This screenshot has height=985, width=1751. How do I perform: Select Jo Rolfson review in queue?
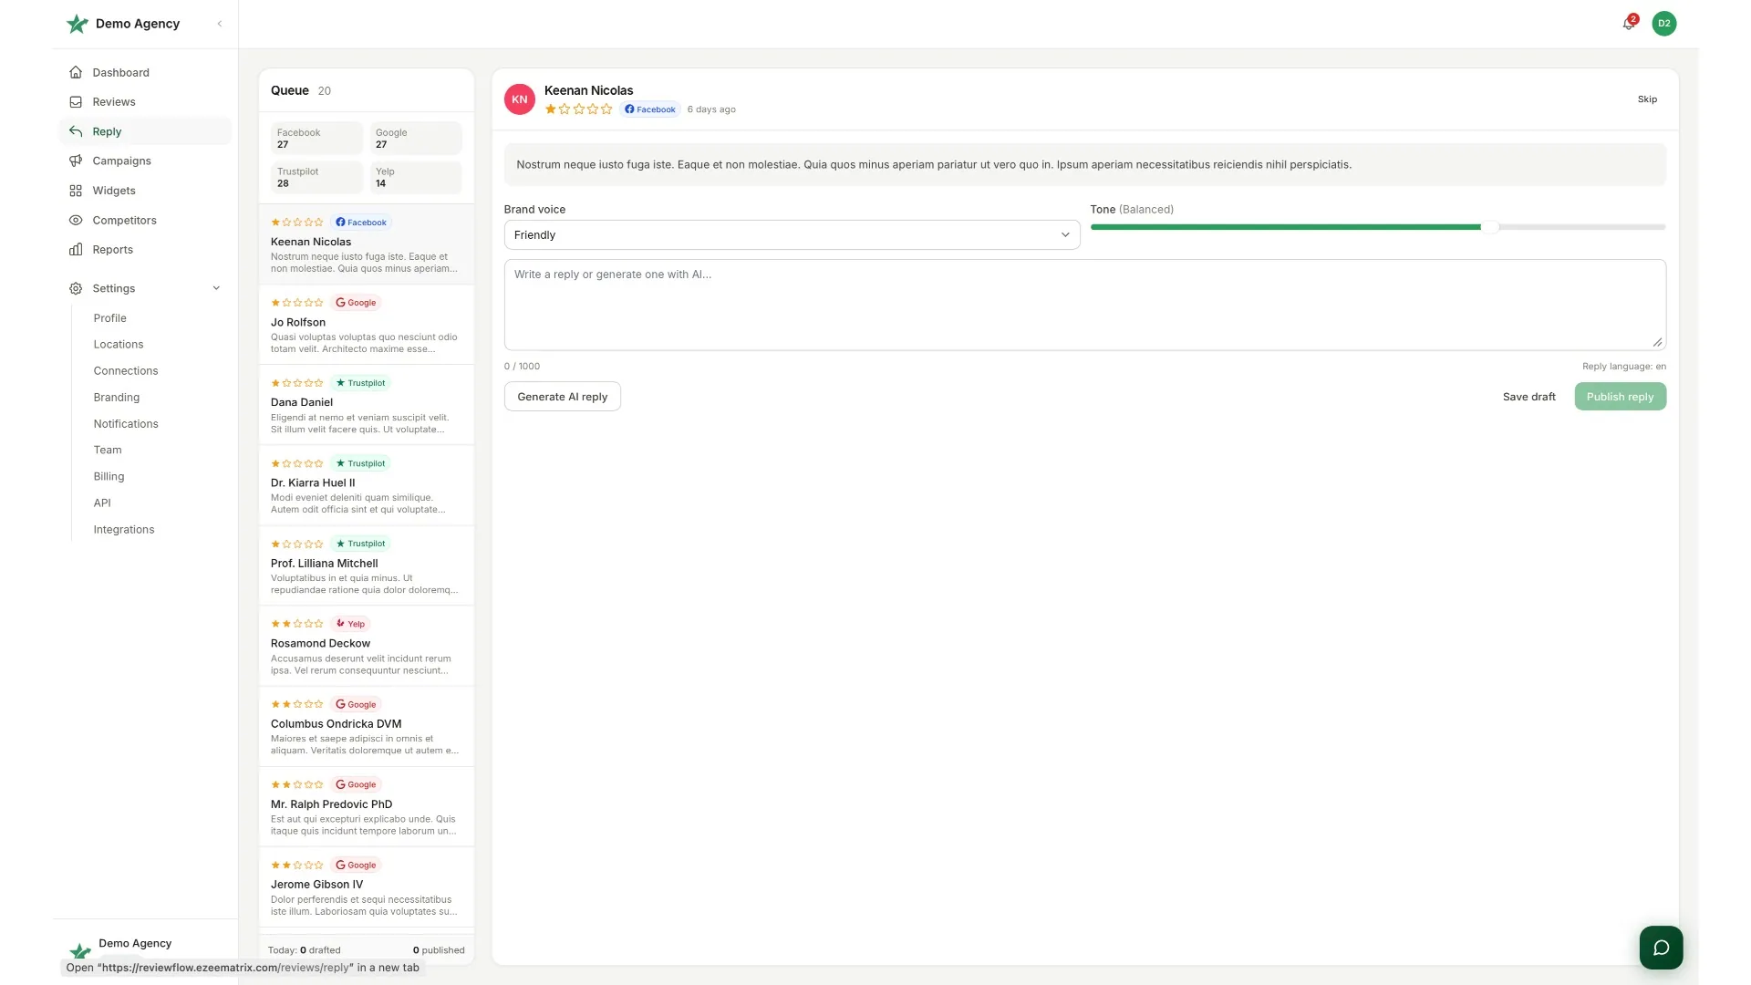point(367,325)
